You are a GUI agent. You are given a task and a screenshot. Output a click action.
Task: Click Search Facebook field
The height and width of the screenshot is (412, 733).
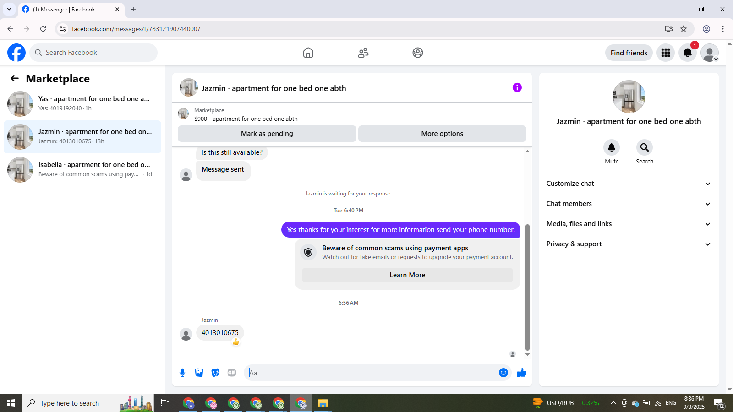93,53
